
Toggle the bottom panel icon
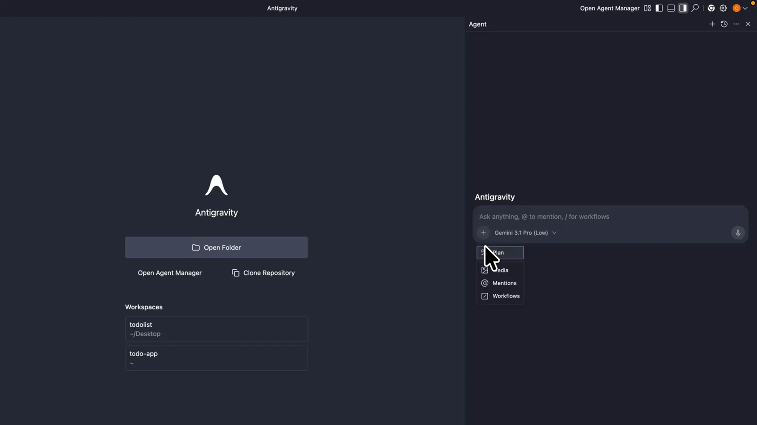[x=671, y=8]
